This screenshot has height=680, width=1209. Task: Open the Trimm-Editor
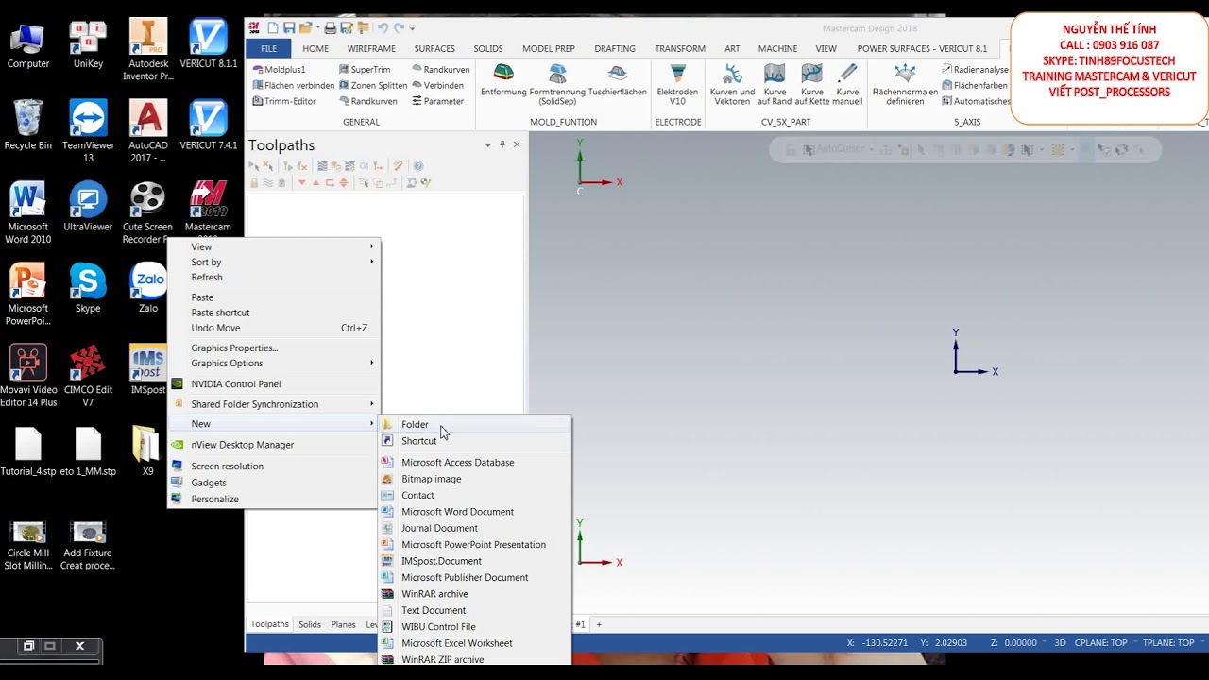coord(283,101)
